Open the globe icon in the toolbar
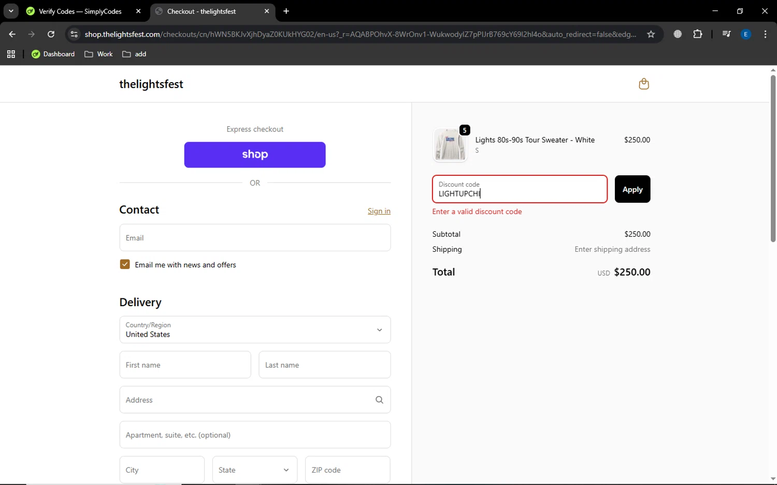 pyautogui.click(x=678, y=34)
